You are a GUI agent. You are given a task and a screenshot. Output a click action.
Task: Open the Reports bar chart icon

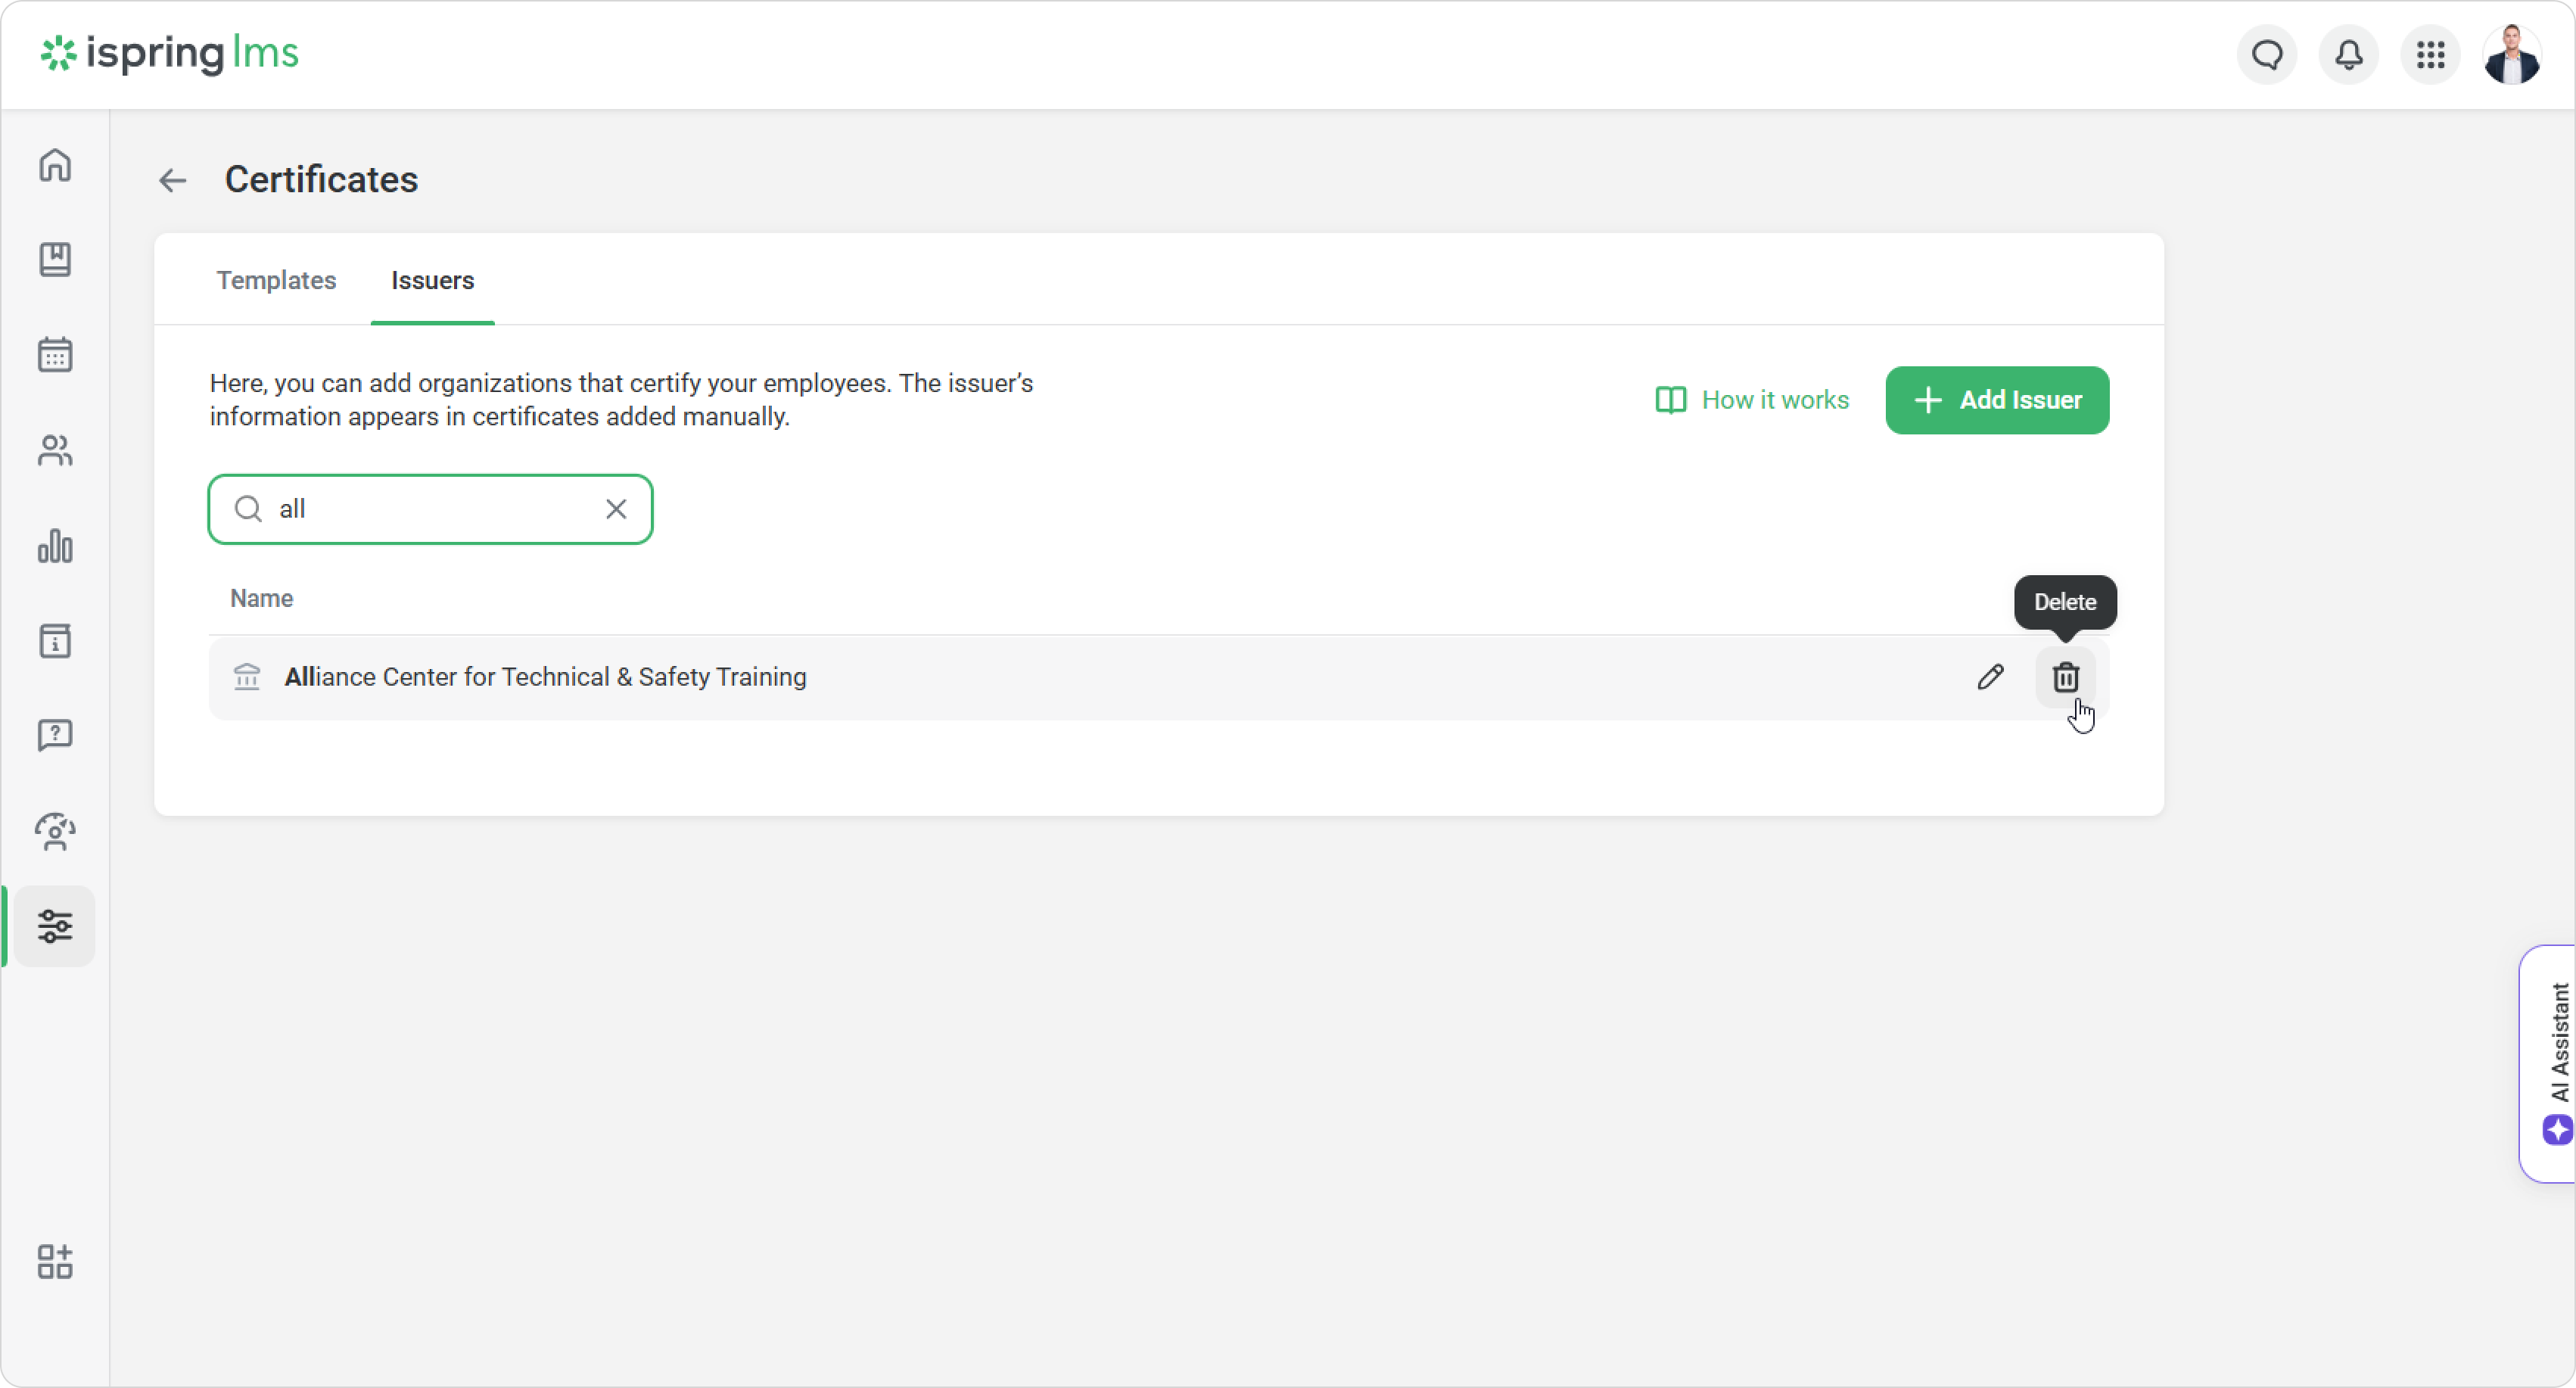tap(55, 546)
